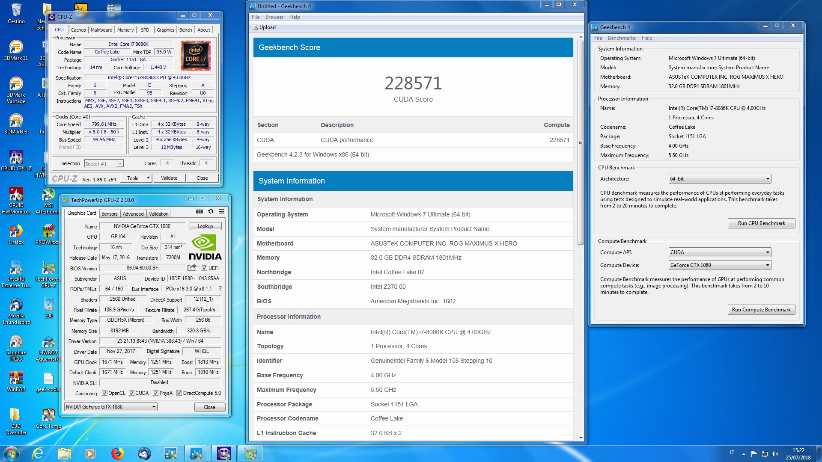Click scrollbar down arrow in Geekbench results
This screenshot has width=822, height=462.
point(581,438)
